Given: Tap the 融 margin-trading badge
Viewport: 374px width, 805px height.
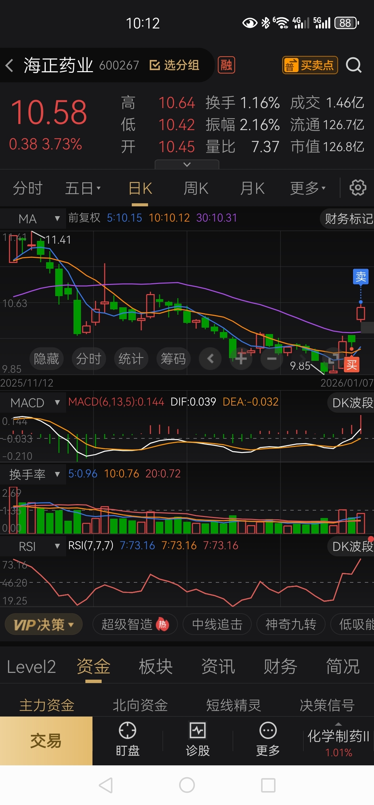Looking at the screenshot, I should point(226,65).
